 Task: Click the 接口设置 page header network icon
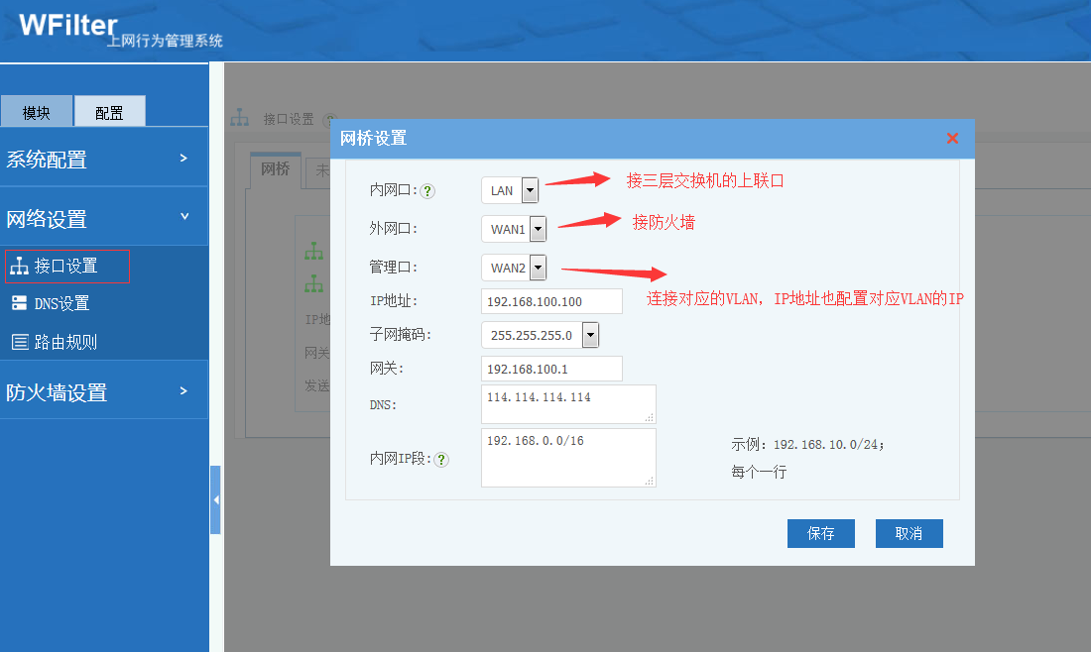coord(239,119)
